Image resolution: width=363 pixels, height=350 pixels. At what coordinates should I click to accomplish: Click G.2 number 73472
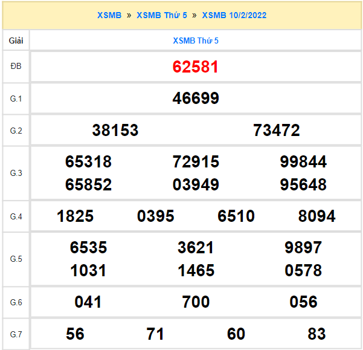pyautogui.click(x=277, y=131)
